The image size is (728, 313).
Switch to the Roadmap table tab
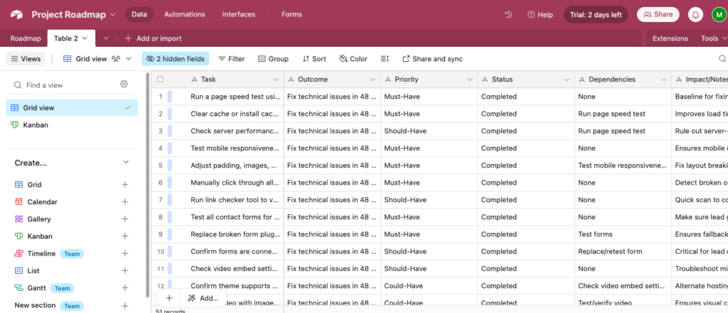point(25,38)
